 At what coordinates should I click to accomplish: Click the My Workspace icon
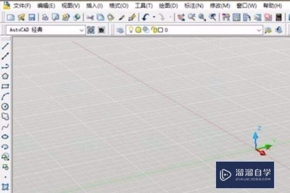tap(101, 30)
